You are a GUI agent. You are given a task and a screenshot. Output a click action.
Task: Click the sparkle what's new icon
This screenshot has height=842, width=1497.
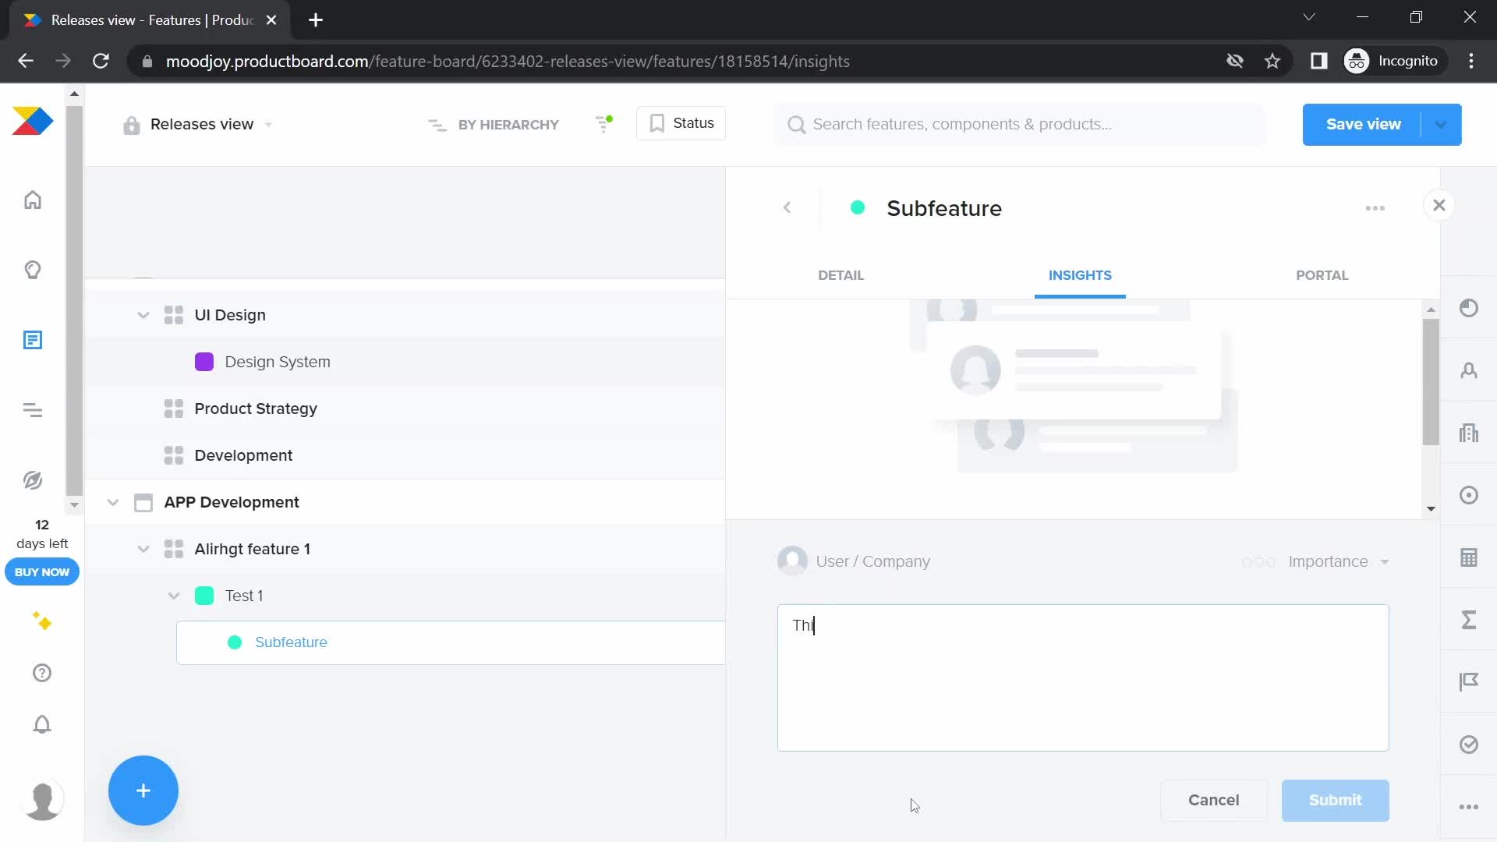point(42,621)
